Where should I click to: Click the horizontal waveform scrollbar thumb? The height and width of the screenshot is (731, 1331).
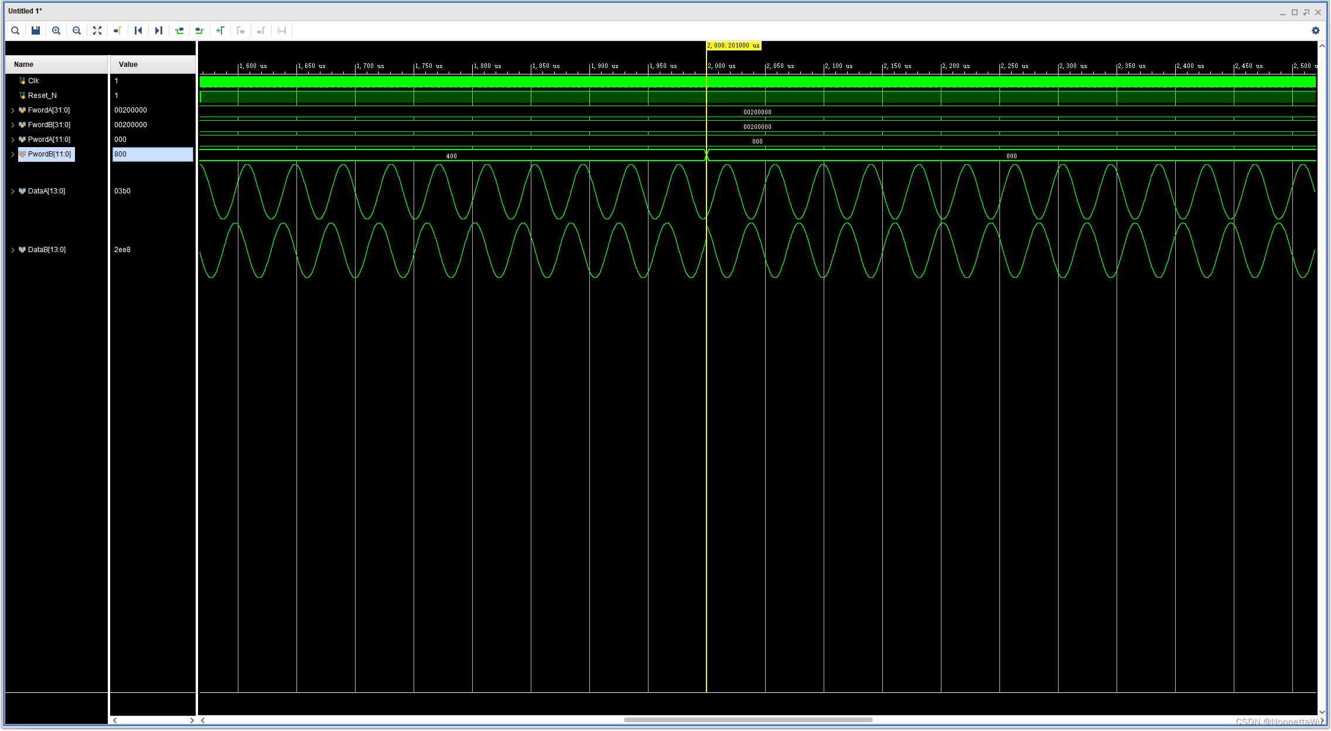click(x=748, y=720)
